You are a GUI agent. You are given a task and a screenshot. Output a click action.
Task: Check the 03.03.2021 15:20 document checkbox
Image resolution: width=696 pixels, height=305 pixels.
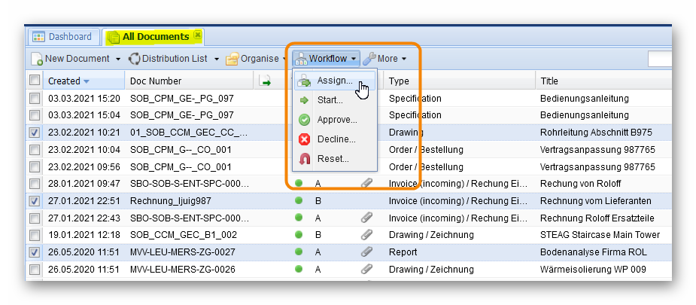point(35,99)
